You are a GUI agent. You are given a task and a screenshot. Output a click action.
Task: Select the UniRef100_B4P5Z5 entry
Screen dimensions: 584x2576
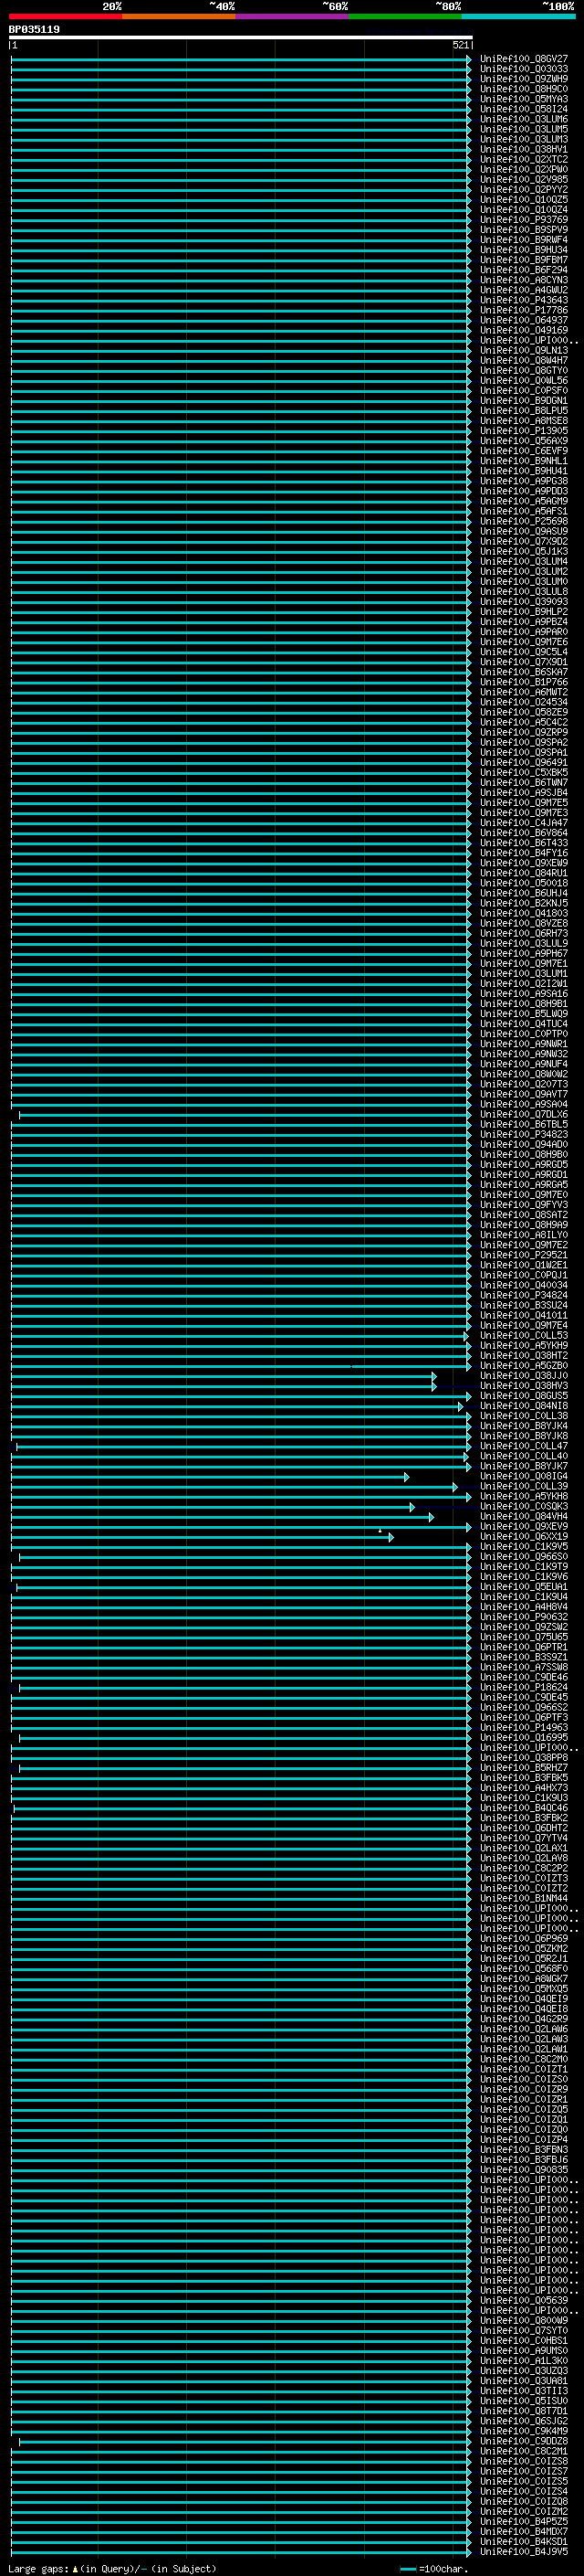click(x=523, y=2521)
